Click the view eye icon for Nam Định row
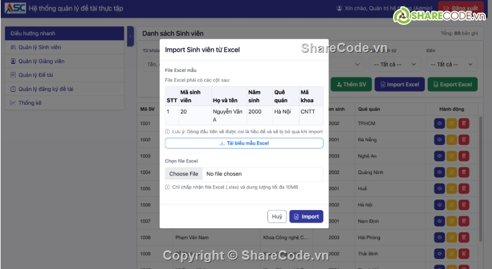Viewport: 492px width, 269px height. [440, 221]
